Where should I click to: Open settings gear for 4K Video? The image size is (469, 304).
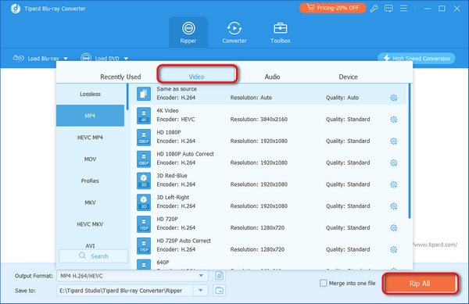[x=394, y=120]
